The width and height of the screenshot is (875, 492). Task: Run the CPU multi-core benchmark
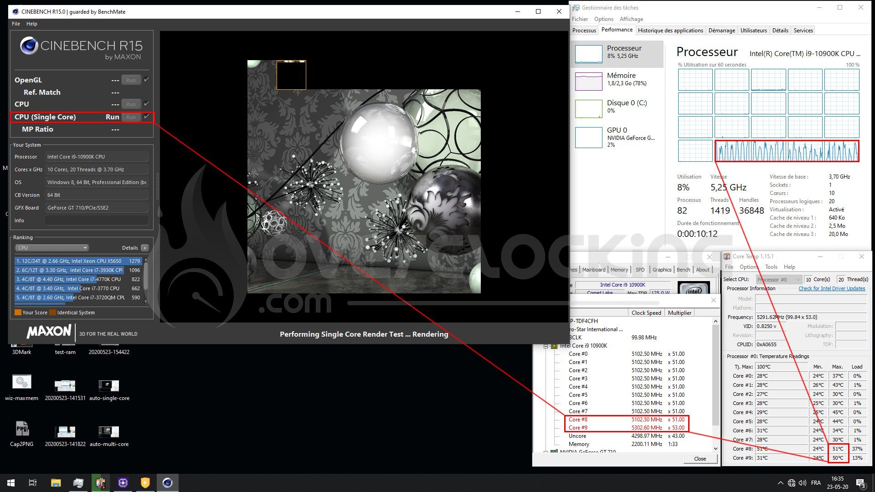click(131, 104)
